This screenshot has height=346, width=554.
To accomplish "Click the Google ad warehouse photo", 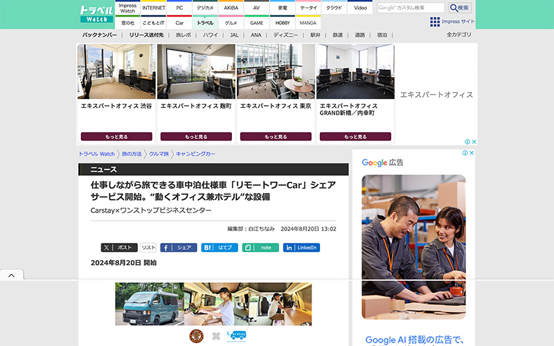I will click(x=413, y=247).
